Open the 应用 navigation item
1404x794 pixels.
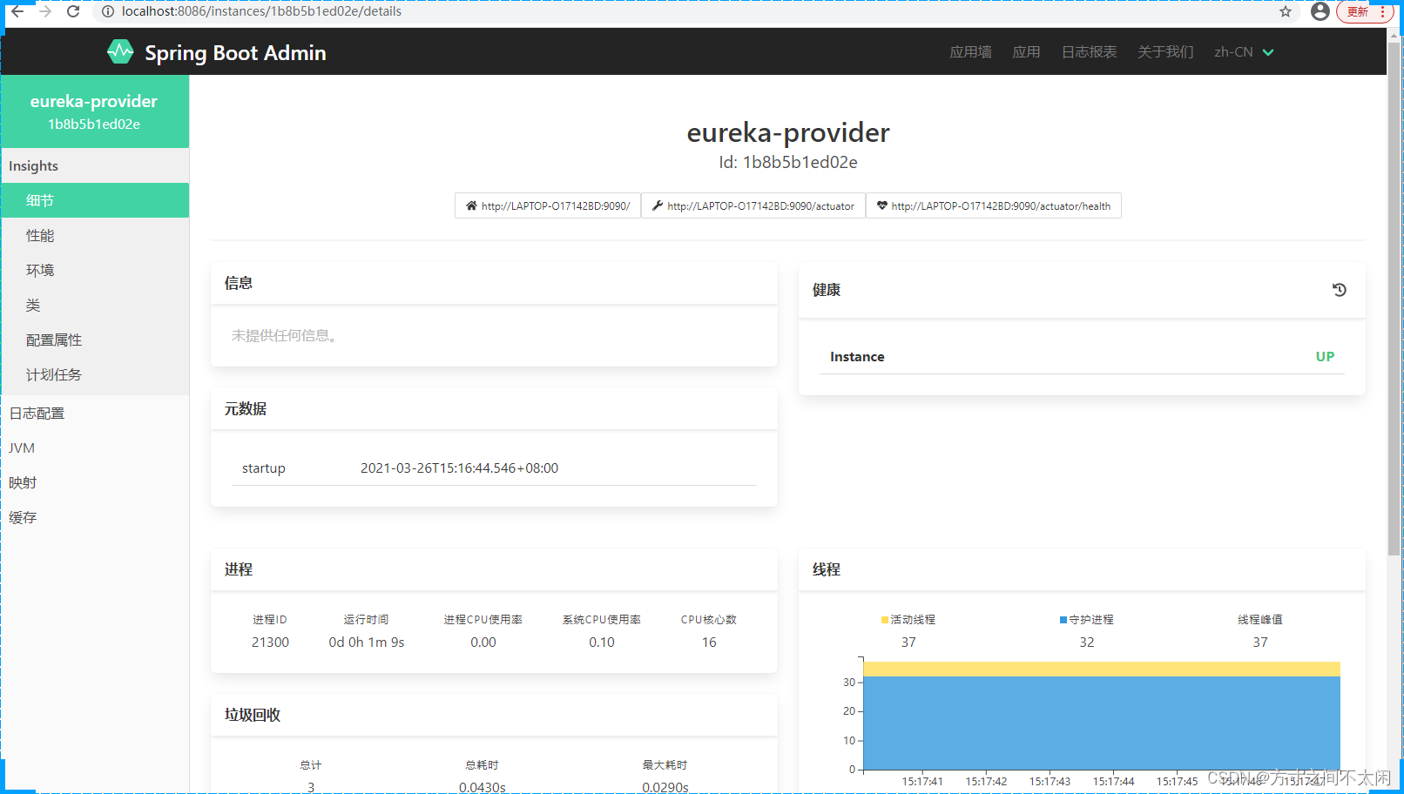[x=1026, y=52]
